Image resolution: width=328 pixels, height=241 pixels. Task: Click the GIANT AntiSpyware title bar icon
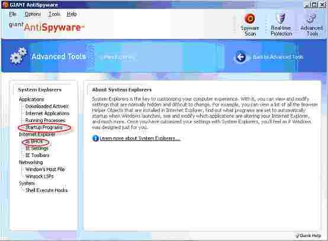(x=5, y=5)
